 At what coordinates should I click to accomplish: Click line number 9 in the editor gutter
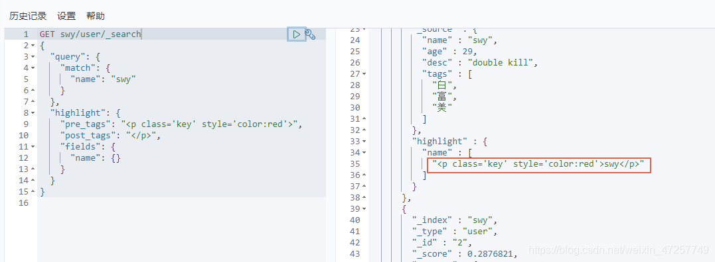pos(26,124)
